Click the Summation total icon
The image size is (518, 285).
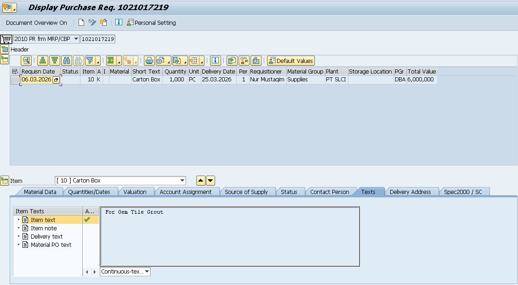tap(111, 61)
